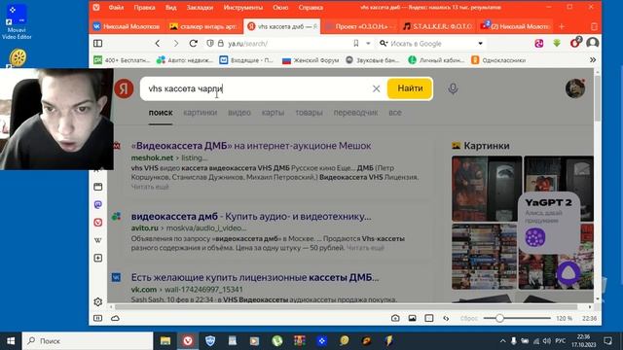Open the видеокассета дмб avito result

pos(251,217)
